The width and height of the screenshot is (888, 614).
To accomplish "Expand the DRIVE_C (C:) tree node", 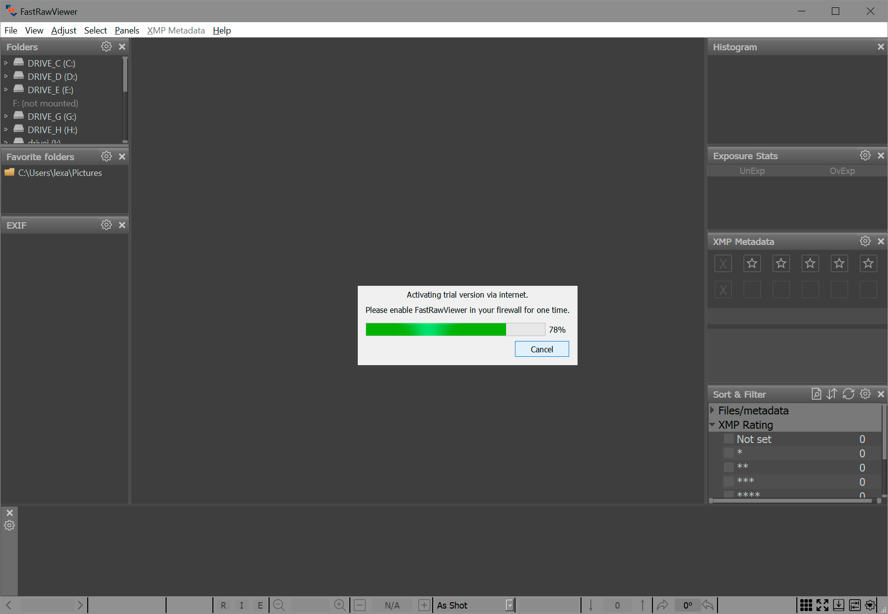I will pyautogui.click(x=6, y=63).
